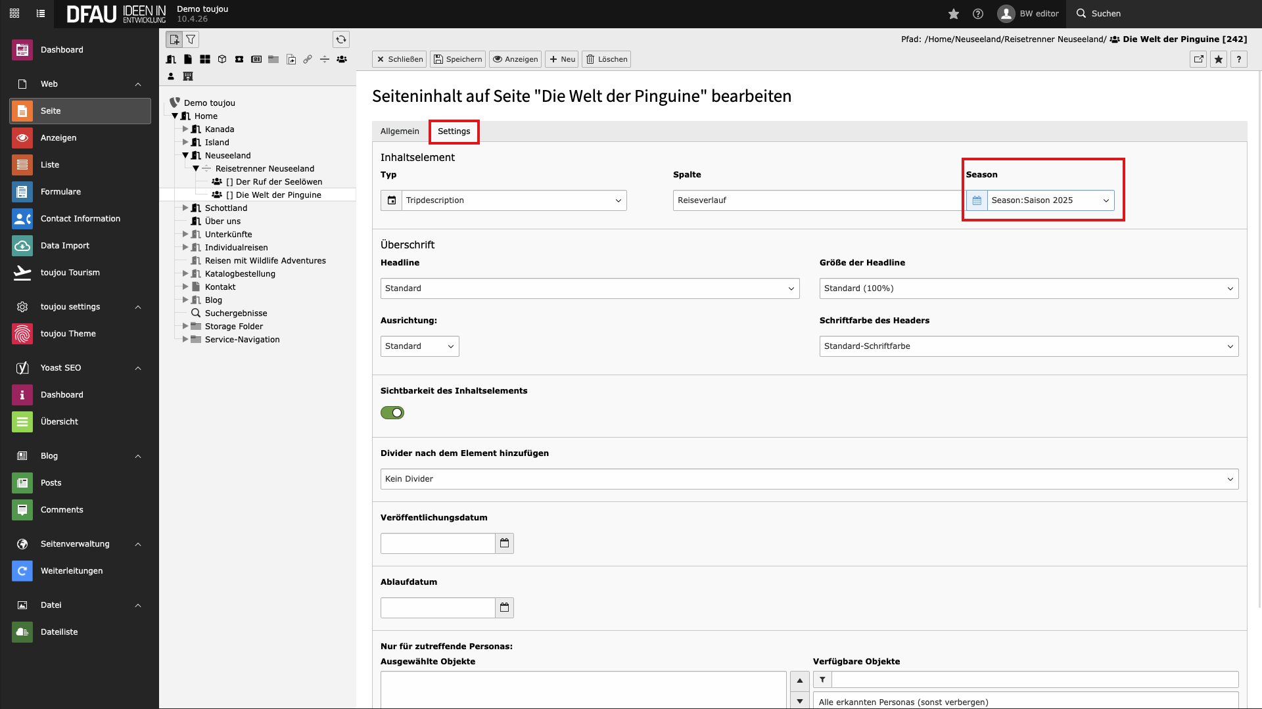The height and width of the screenshot is (709, 1262).
Task: Open calendar picker for Ablaufdatum
Action: (504, 608)
